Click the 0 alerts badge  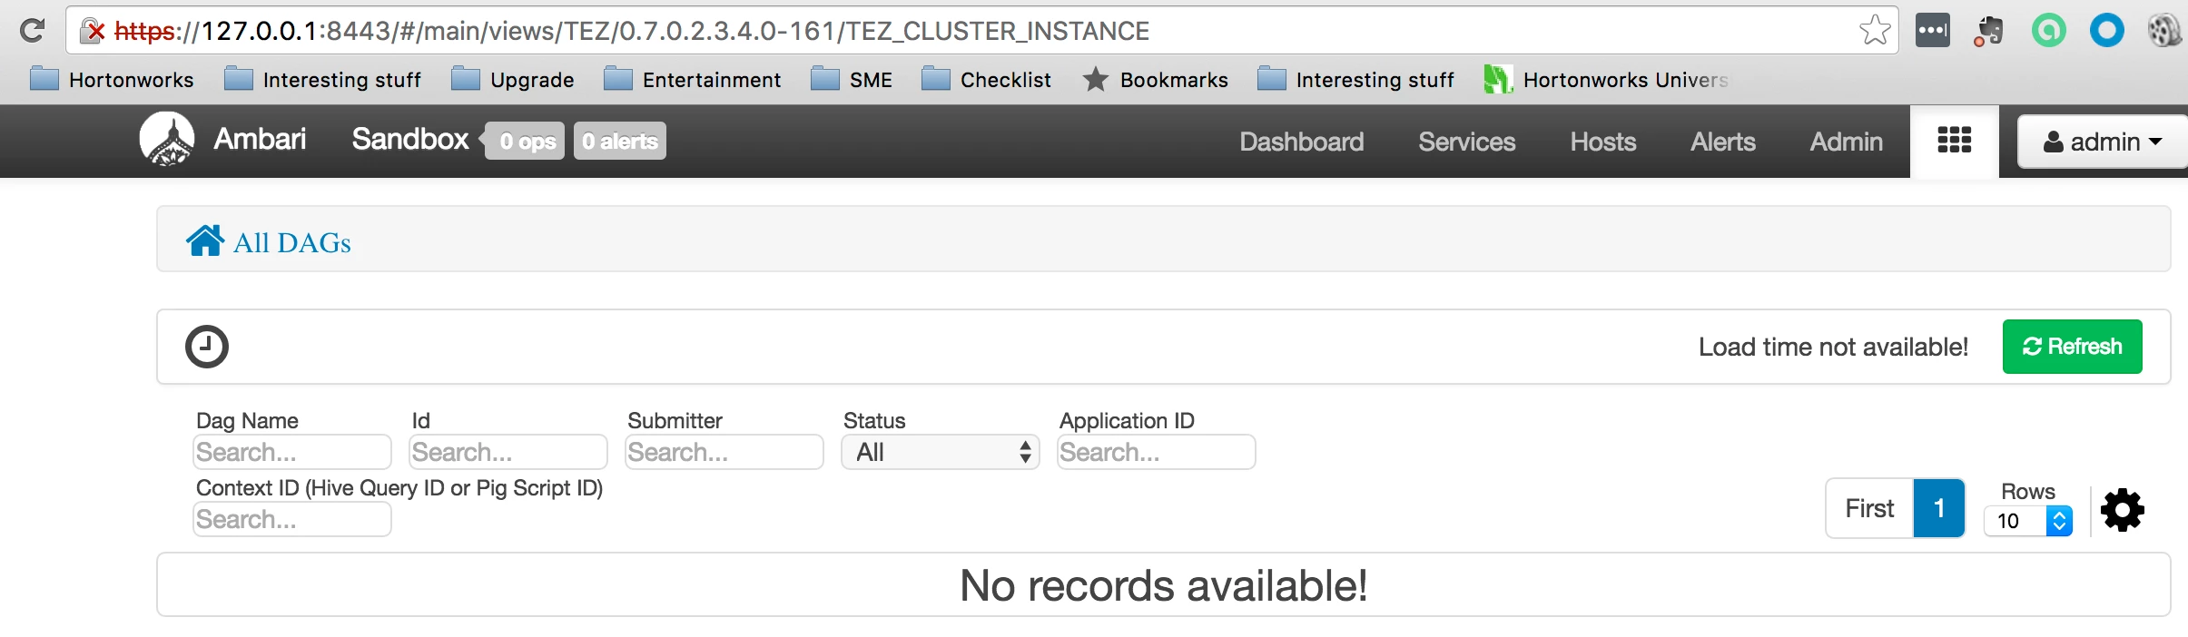[x=620, y=141]
